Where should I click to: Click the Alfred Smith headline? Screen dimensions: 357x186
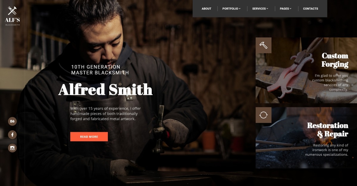106,89
